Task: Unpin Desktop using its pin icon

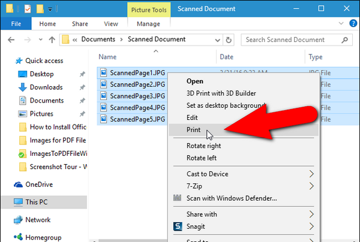Action: pyautogui.click(x=82, y=74)
